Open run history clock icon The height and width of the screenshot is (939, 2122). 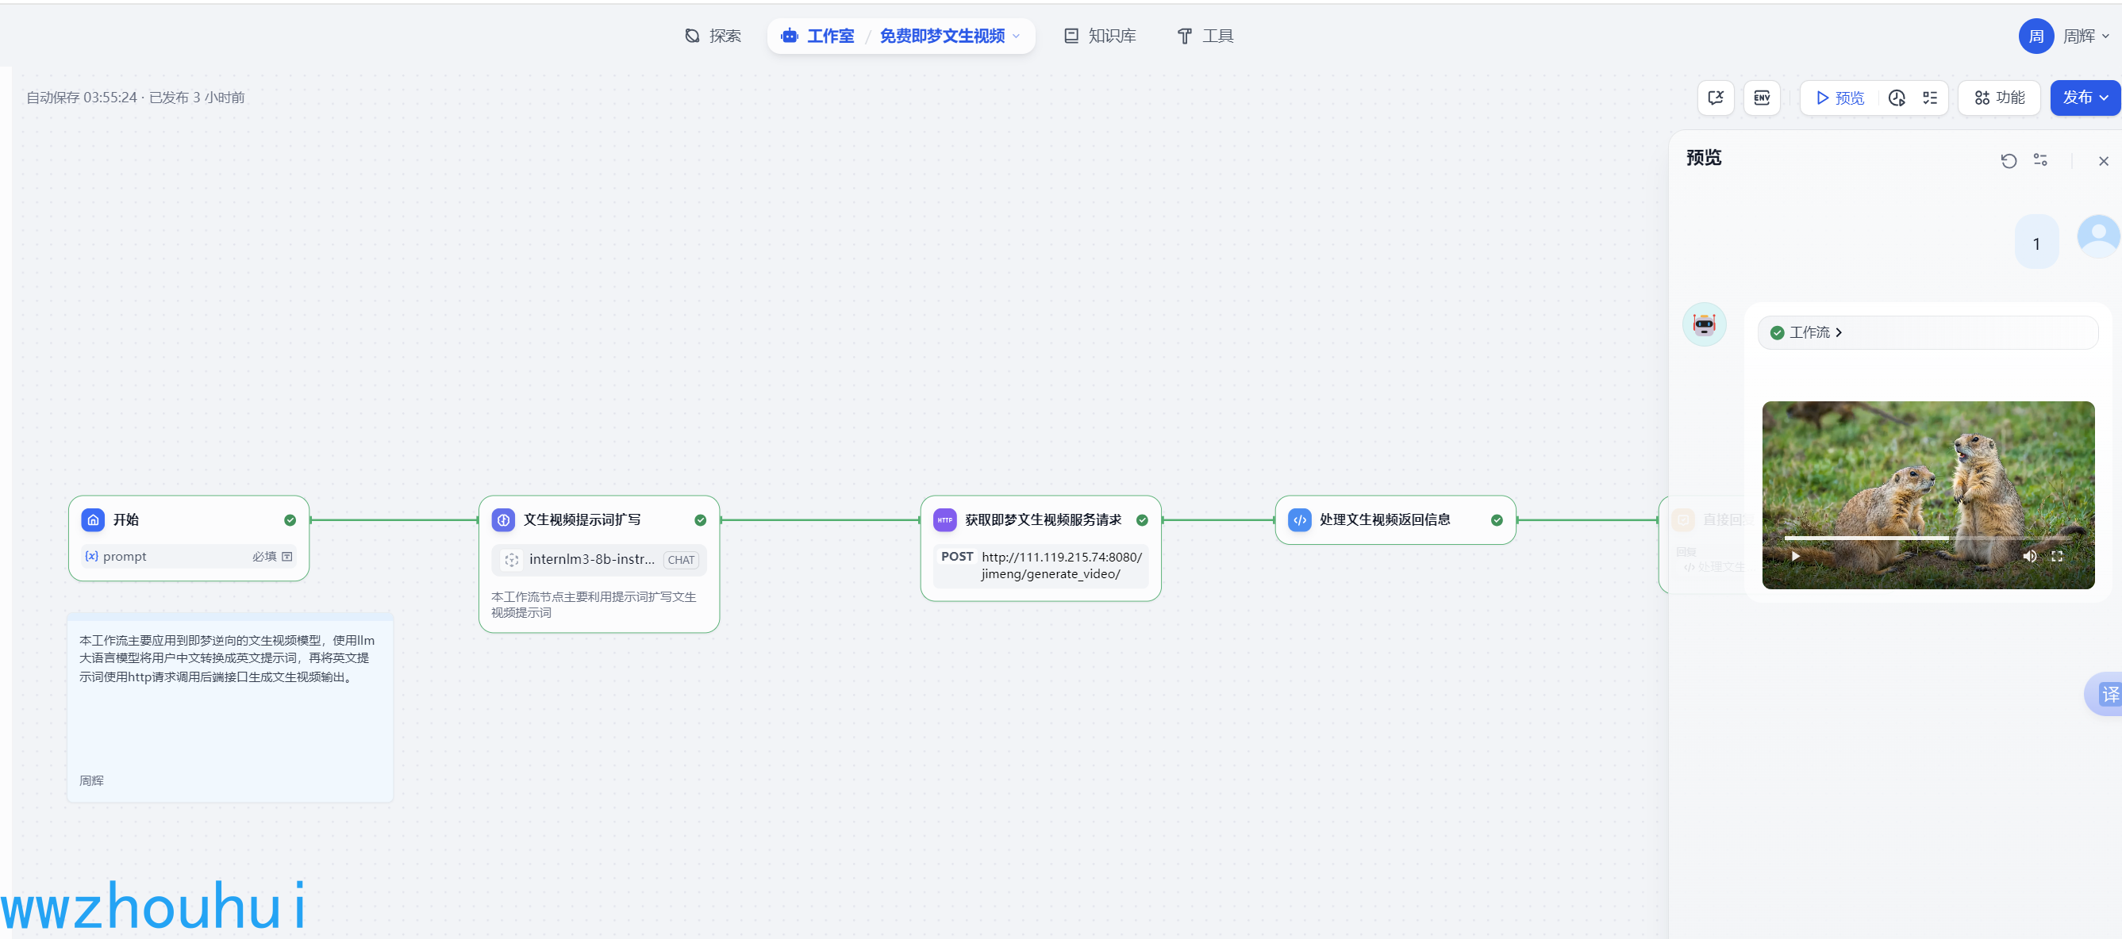[x=1897, y=98]
